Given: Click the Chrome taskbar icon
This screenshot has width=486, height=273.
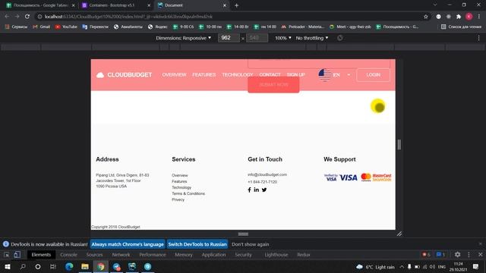Looking at the screenshot, I should point(101,266).
